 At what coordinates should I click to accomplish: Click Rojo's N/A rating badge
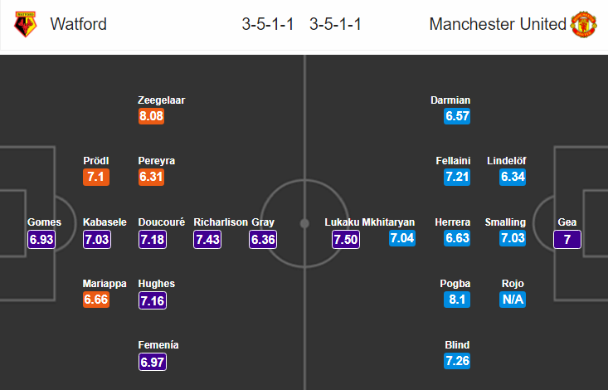pos(513,300)
